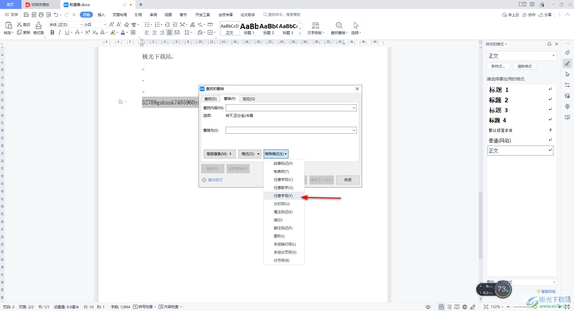Viewport: 574px width, 311px height.
Task: Toggle Bold formatting
Action: click(52, 32)
